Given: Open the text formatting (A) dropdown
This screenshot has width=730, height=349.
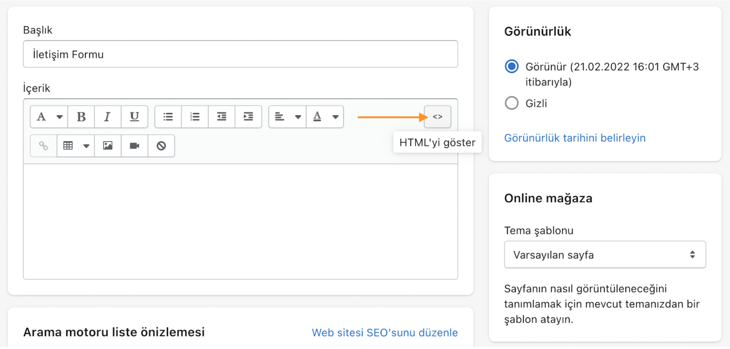Looking at the screenshot, I should (49, 117).
